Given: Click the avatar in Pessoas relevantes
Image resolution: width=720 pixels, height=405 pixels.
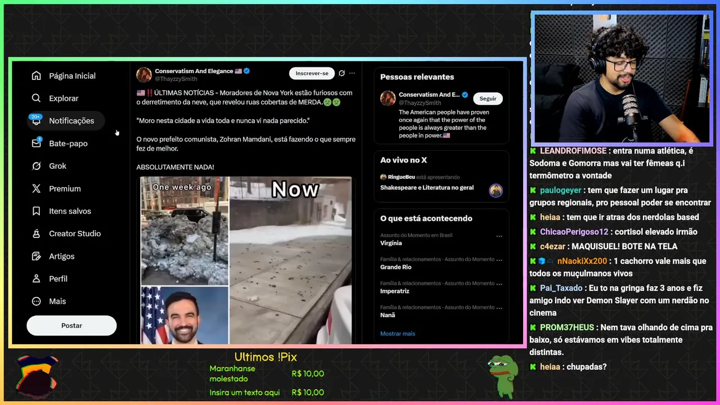Looking at the screenshot, I should (x=388, y=98).
